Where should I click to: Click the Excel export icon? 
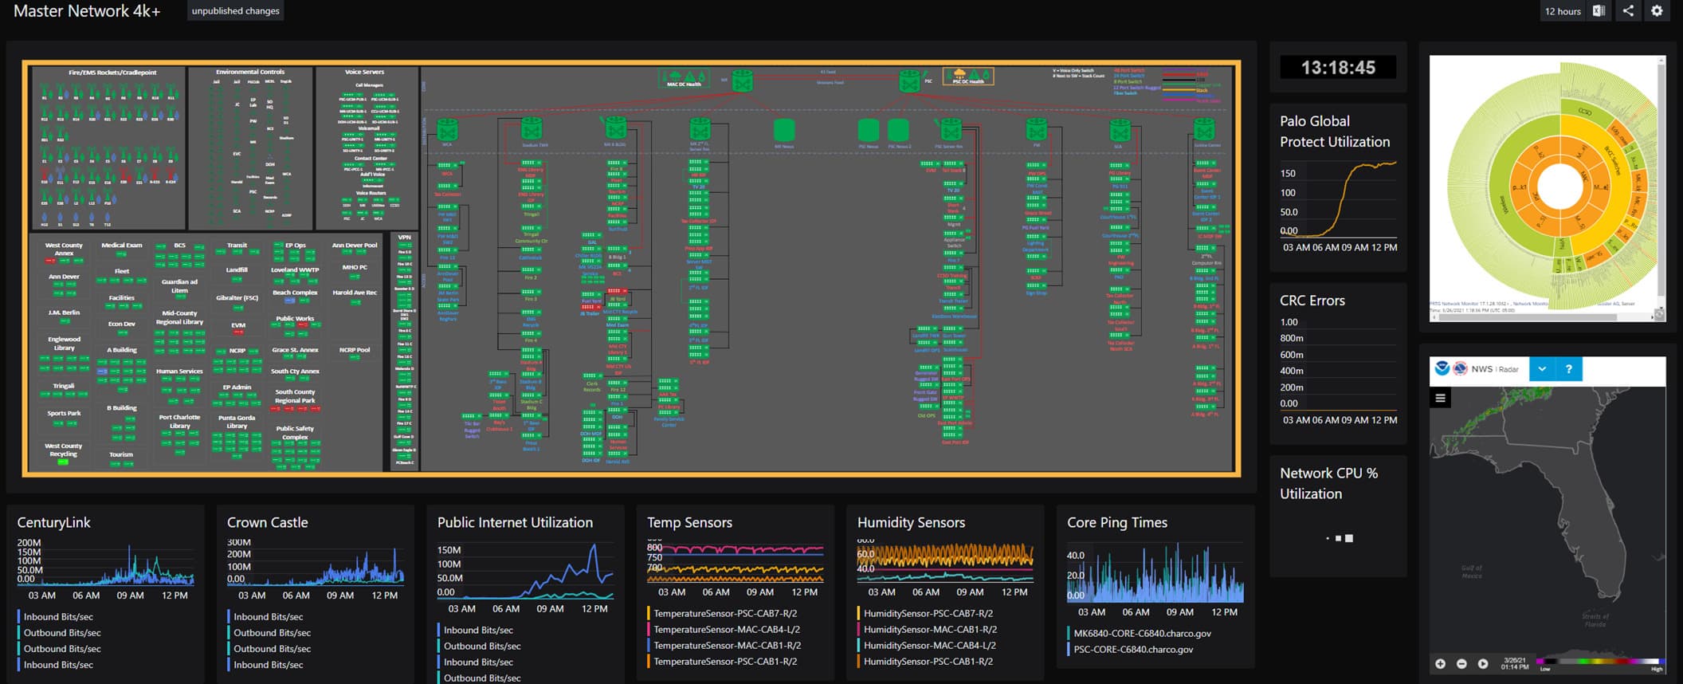point(1599,11)
